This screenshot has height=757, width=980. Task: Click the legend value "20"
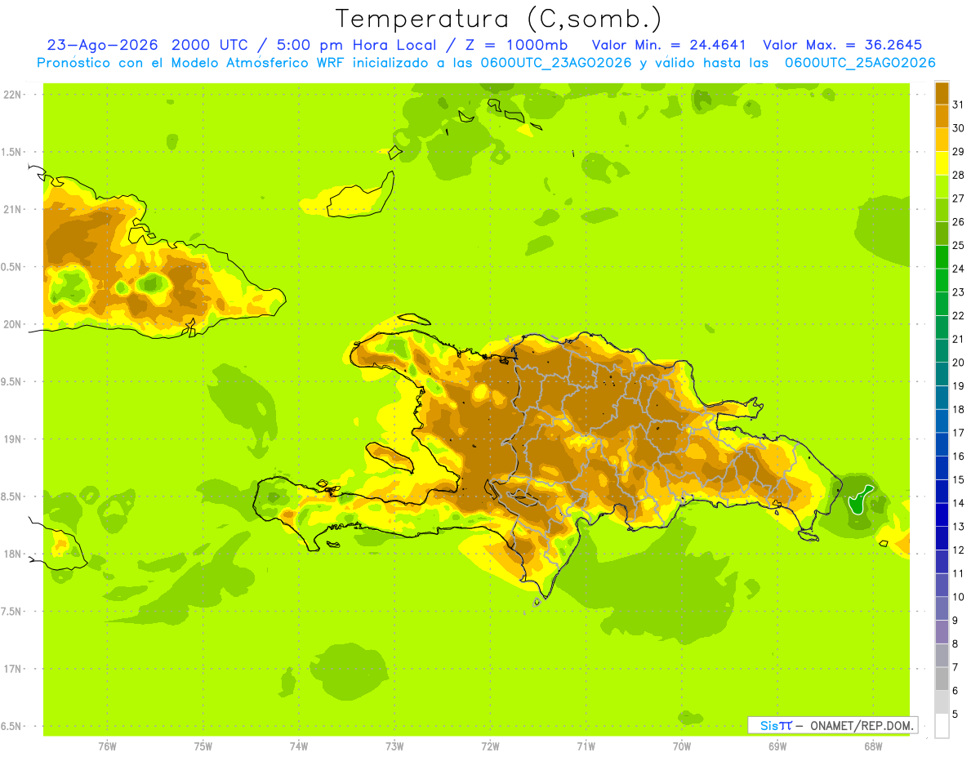click(x=957, y=362)
